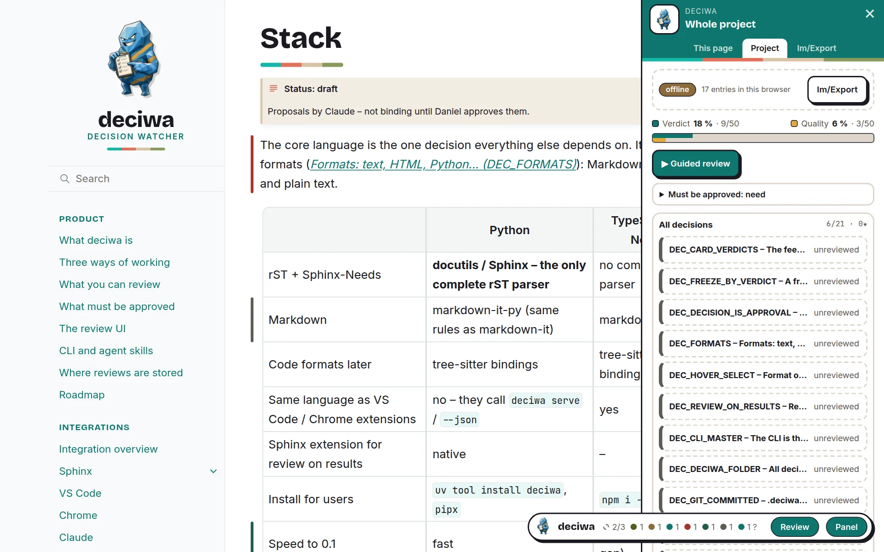This screenshot has width=884, height=552.
Task: Start the Guided review
Action: (696, 164)
